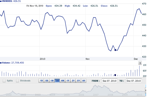The width and height of the screenshot is (147, 97).
Task: Select the 1M time range
Action: (x=52, y=81)
